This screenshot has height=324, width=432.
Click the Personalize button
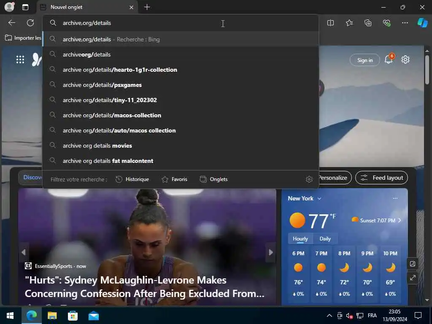335,178
